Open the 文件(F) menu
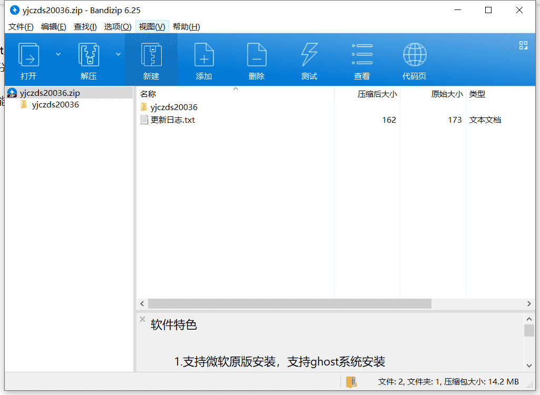The width and height of the screenshot is (540, 395). (21, 27)
